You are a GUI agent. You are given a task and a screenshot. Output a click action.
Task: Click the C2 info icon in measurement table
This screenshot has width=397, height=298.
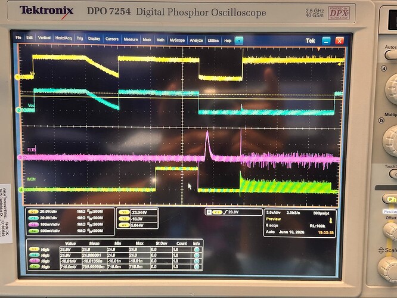click(x=197, y=255)
